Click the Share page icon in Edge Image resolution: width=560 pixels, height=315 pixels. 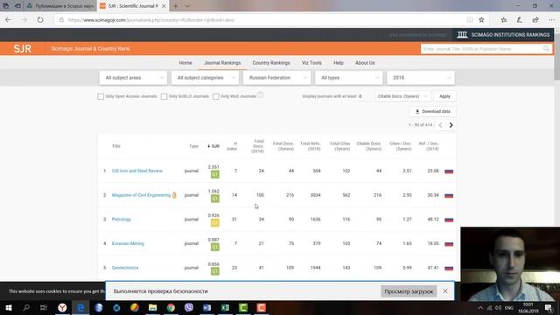[x=535, y=20]
